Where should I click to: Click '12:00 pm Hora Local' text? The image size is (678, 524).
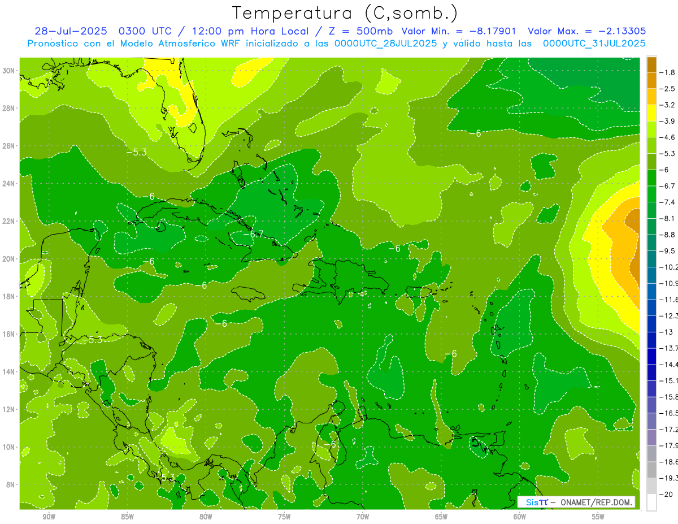(x=249, y=31)
